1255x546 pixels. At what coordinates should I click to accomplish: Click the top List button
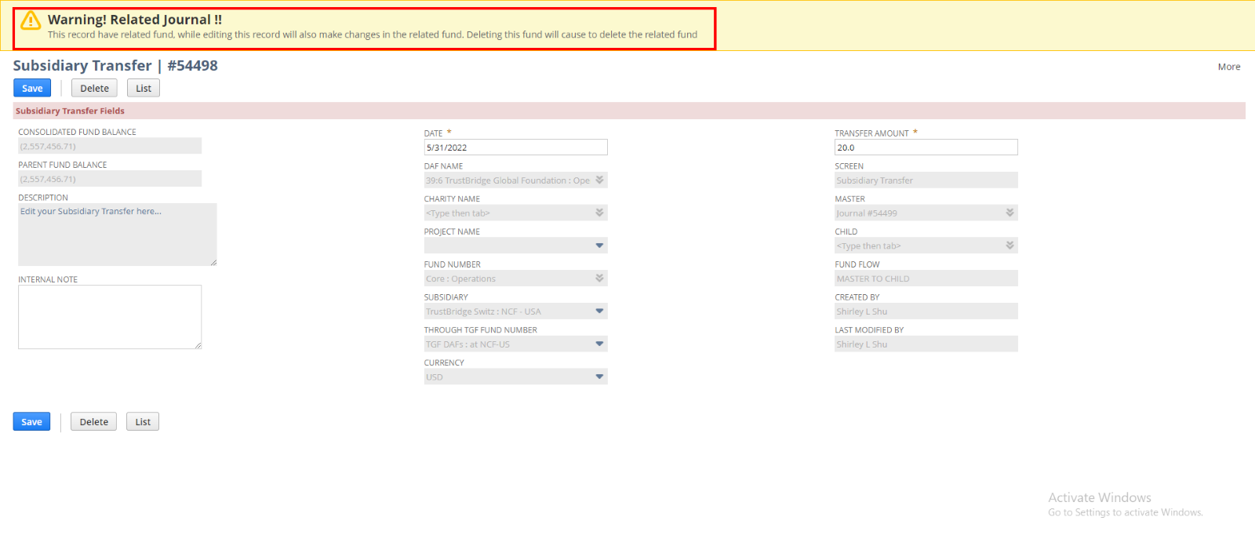pyautogui.click(x=144, y=88)
